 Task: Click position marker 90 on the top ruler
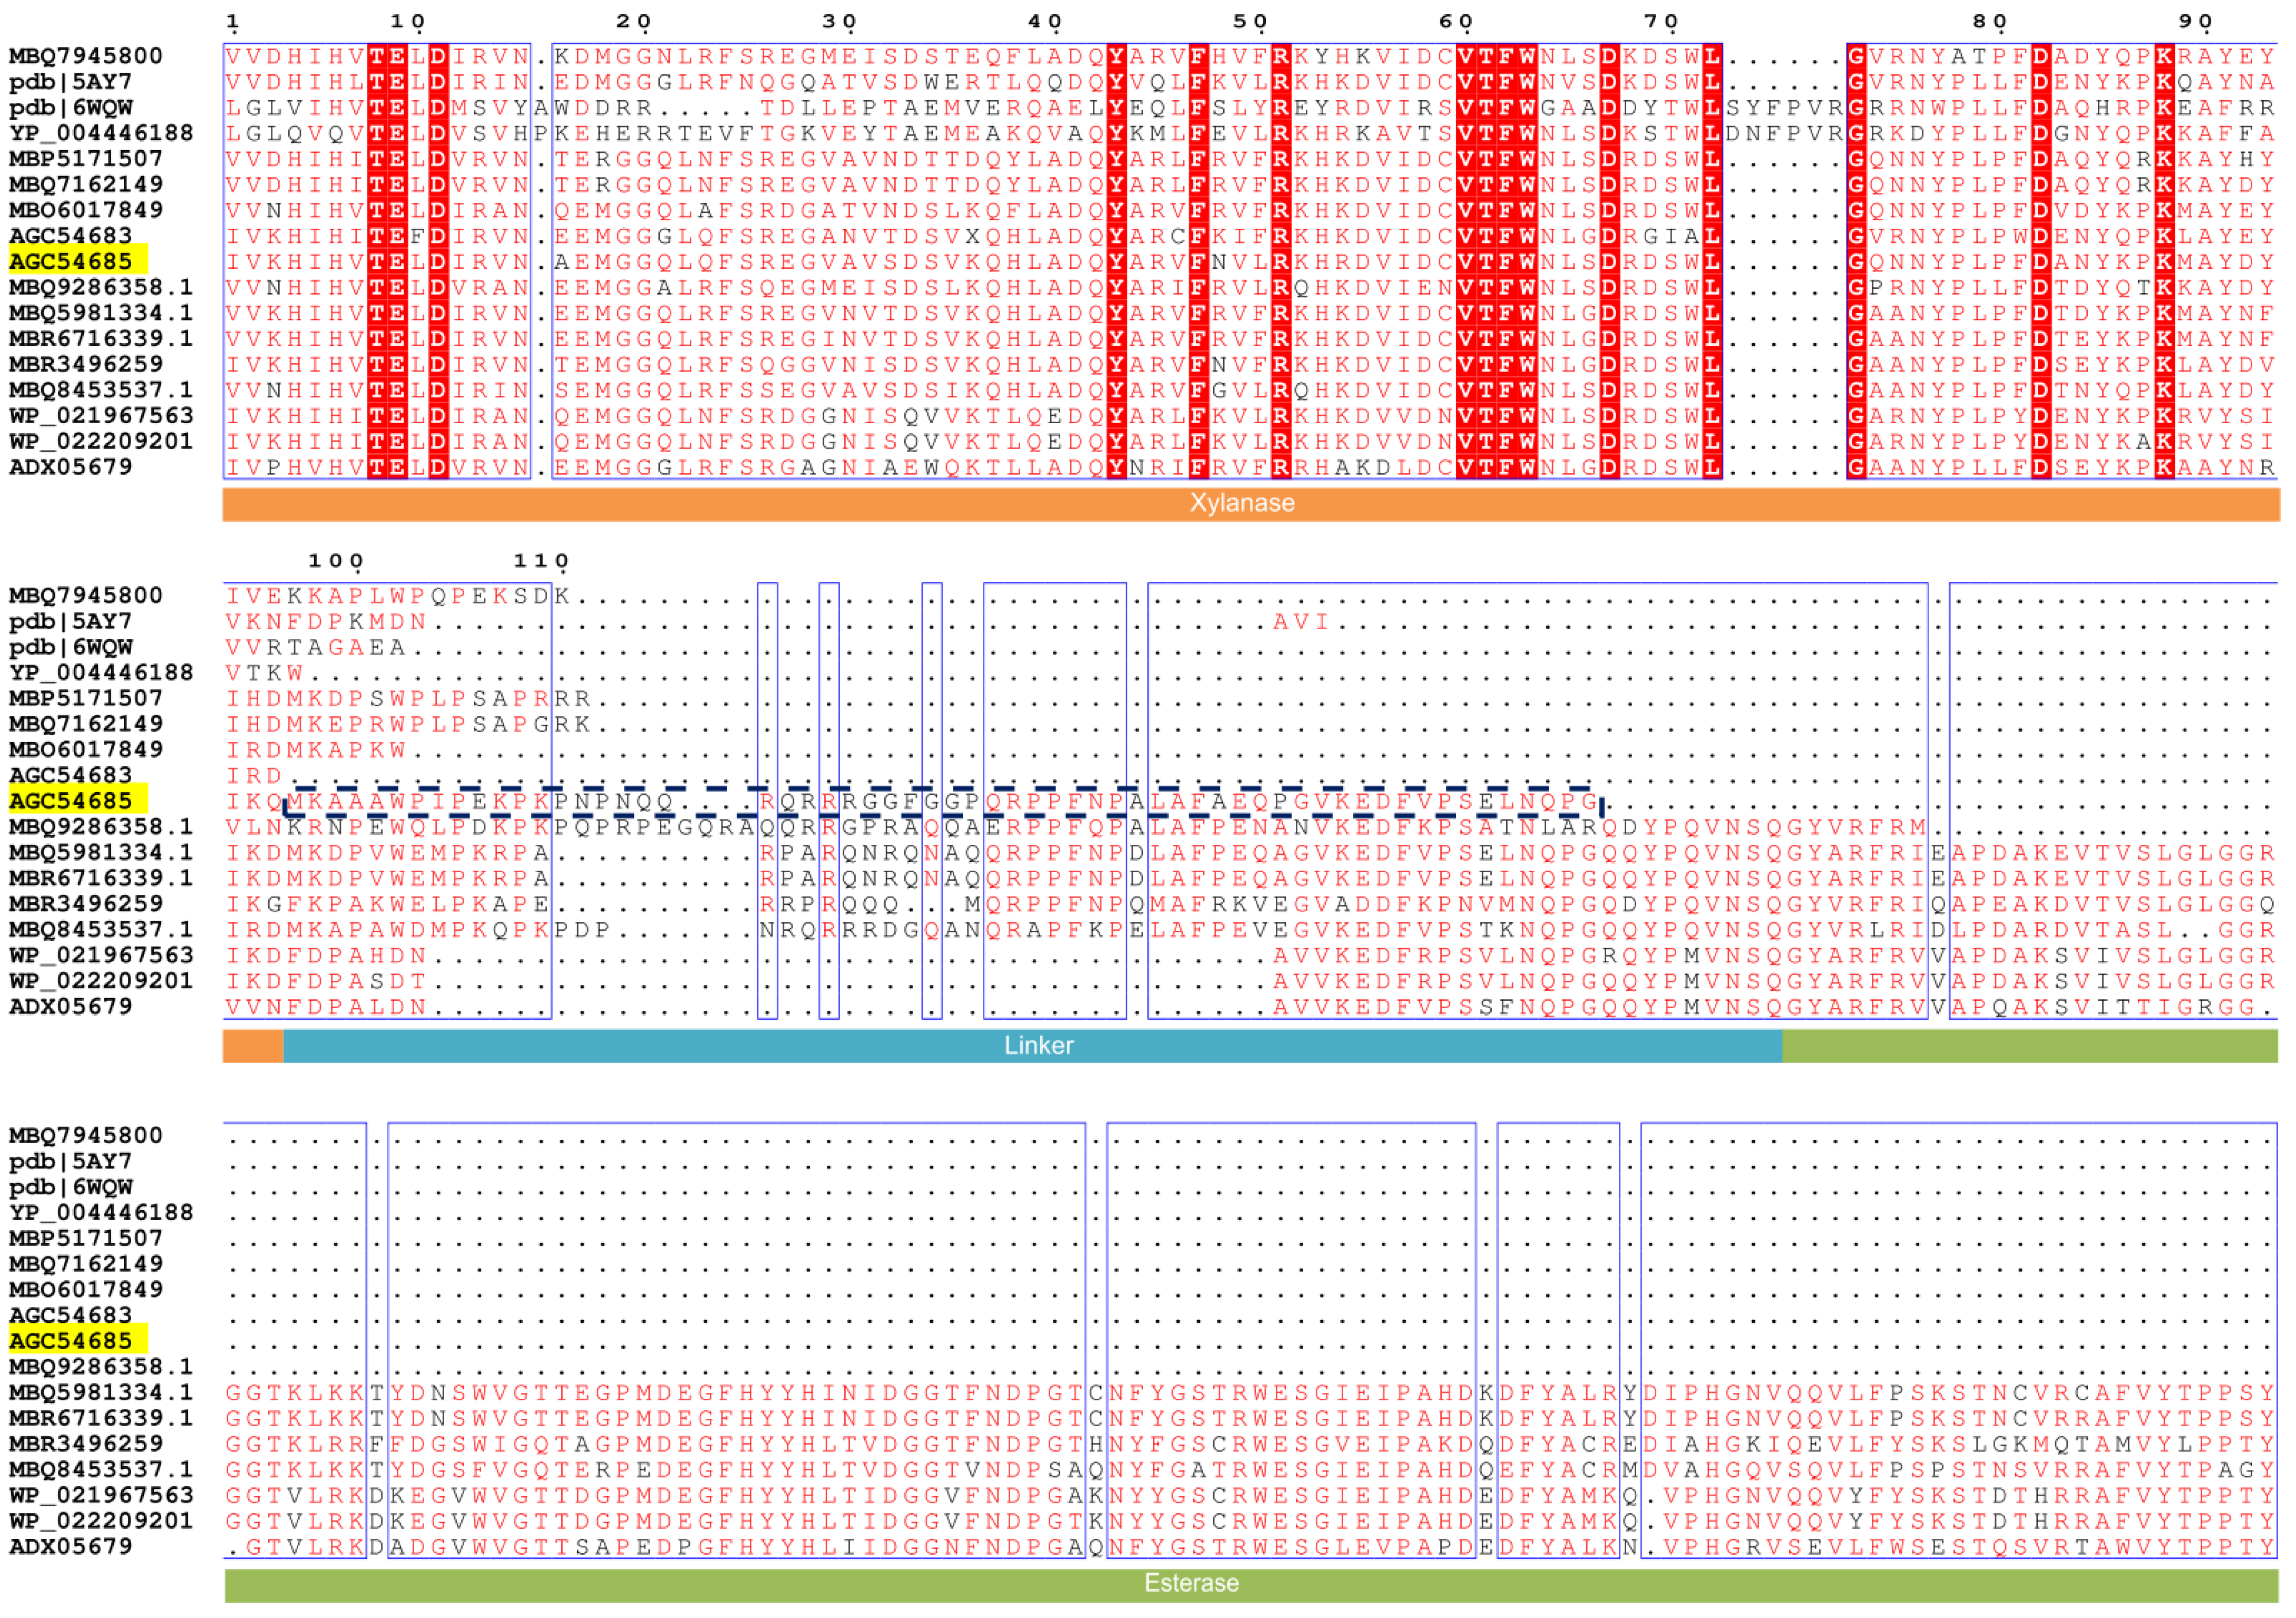(x=2196, y=22)
